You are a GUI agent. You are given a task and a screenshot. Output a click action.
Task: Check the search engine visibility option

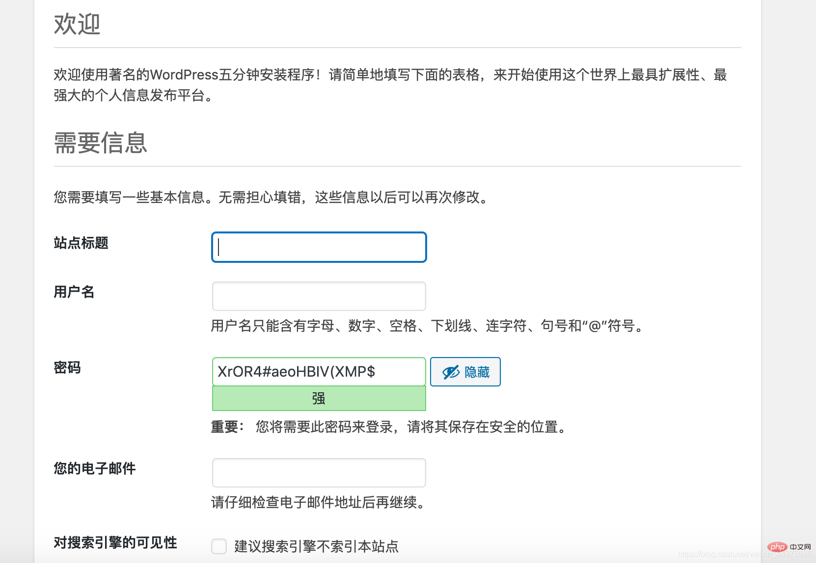click(x=219, y=546)
